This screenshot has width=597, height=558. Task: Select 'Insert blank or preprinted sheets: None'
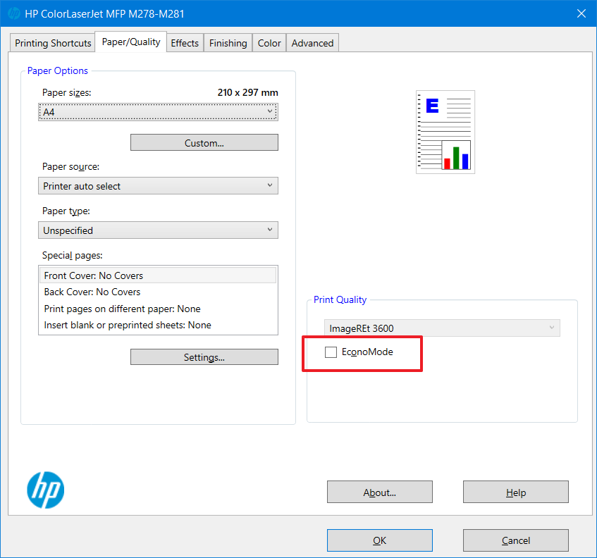(x=158, y=325)
